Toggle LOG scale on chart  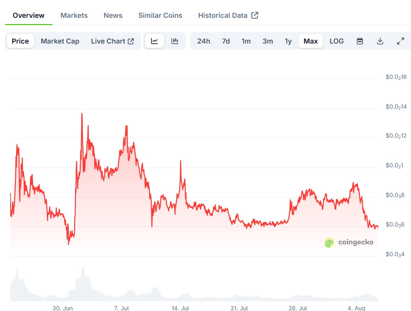337,41
